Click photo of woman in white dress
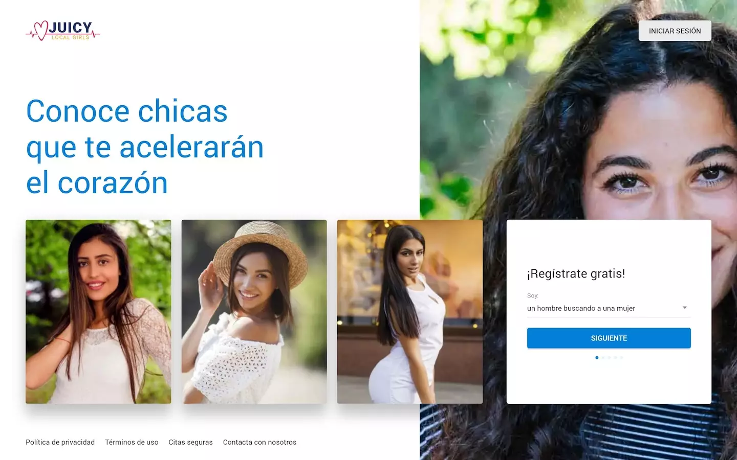The height and width of the screenshot is (460, 737). [x=410, y=312]
